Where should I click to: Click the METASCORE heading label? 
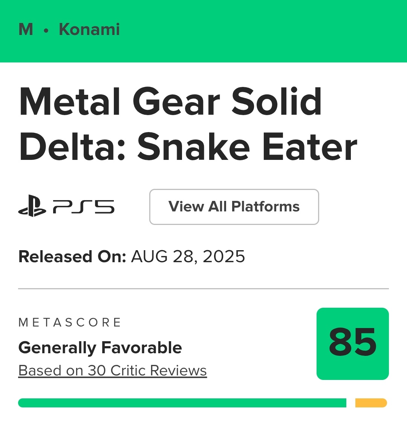[x=70, y=322]
